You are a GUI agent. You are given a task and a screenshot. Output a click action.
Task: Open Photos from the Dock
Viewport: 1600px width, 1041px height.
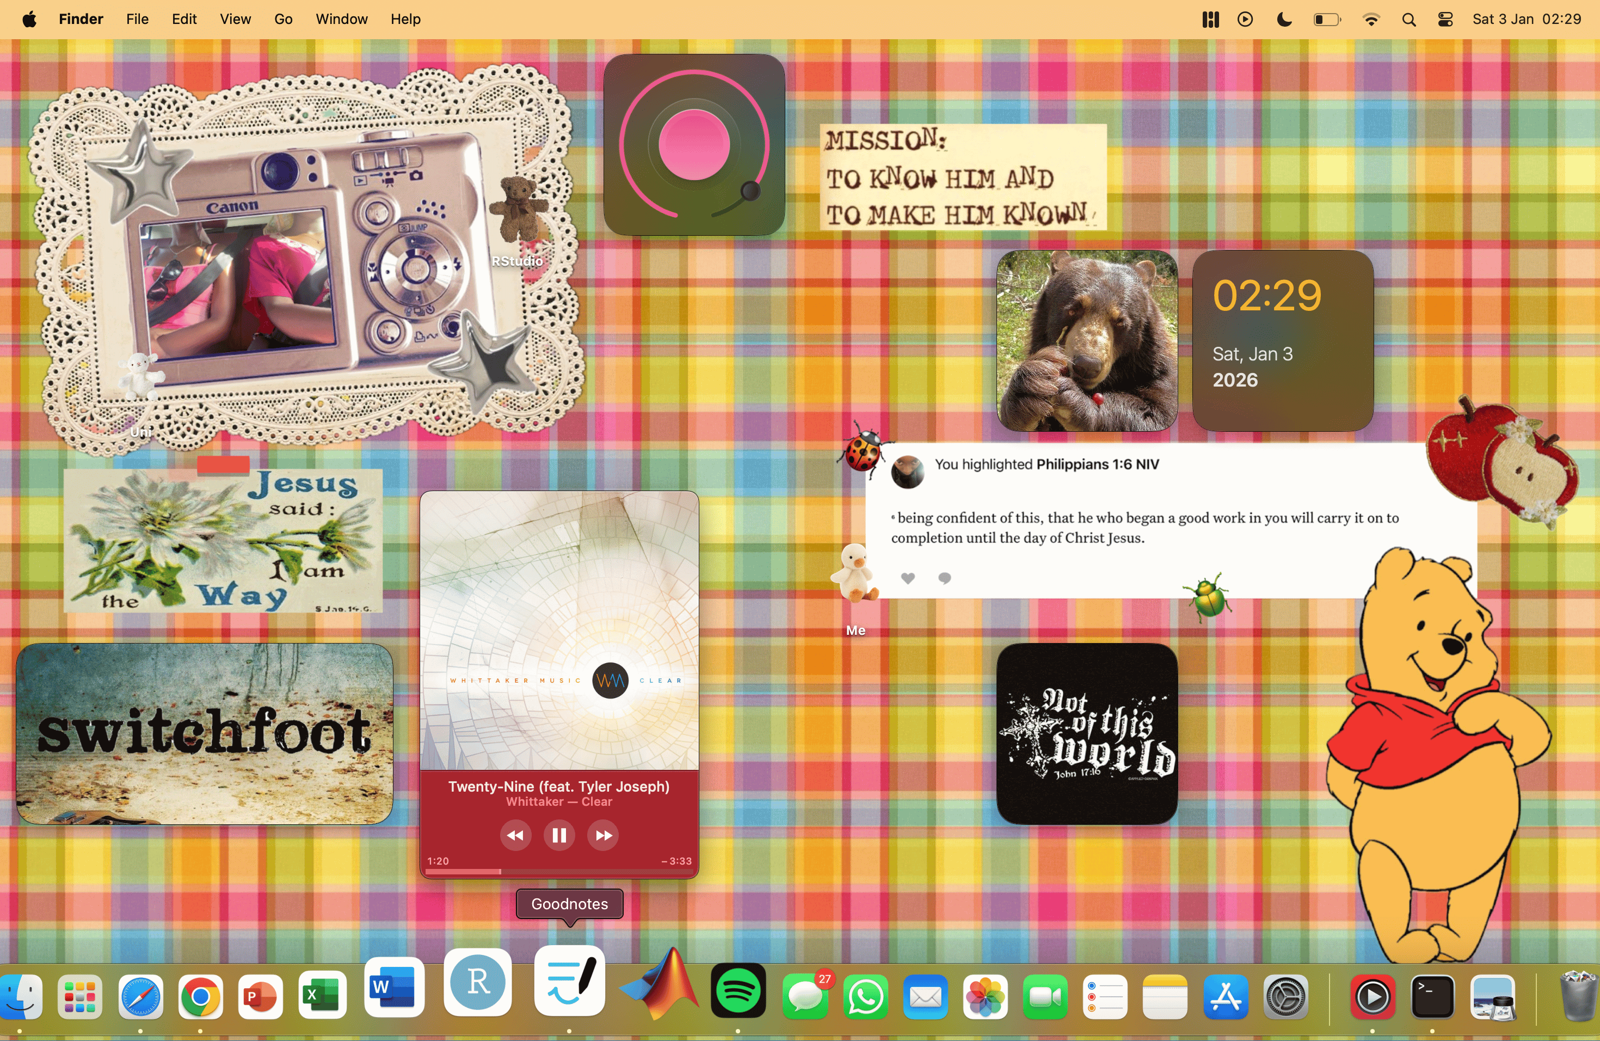click(x=985, y=996)
